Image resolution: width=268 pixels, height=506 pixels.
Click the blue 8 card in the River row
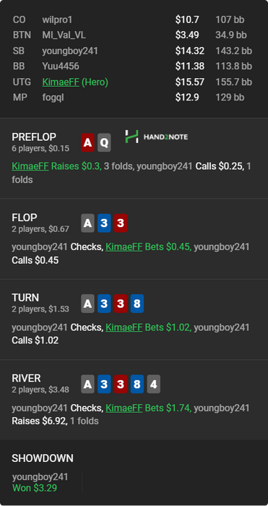coord(137,384)
